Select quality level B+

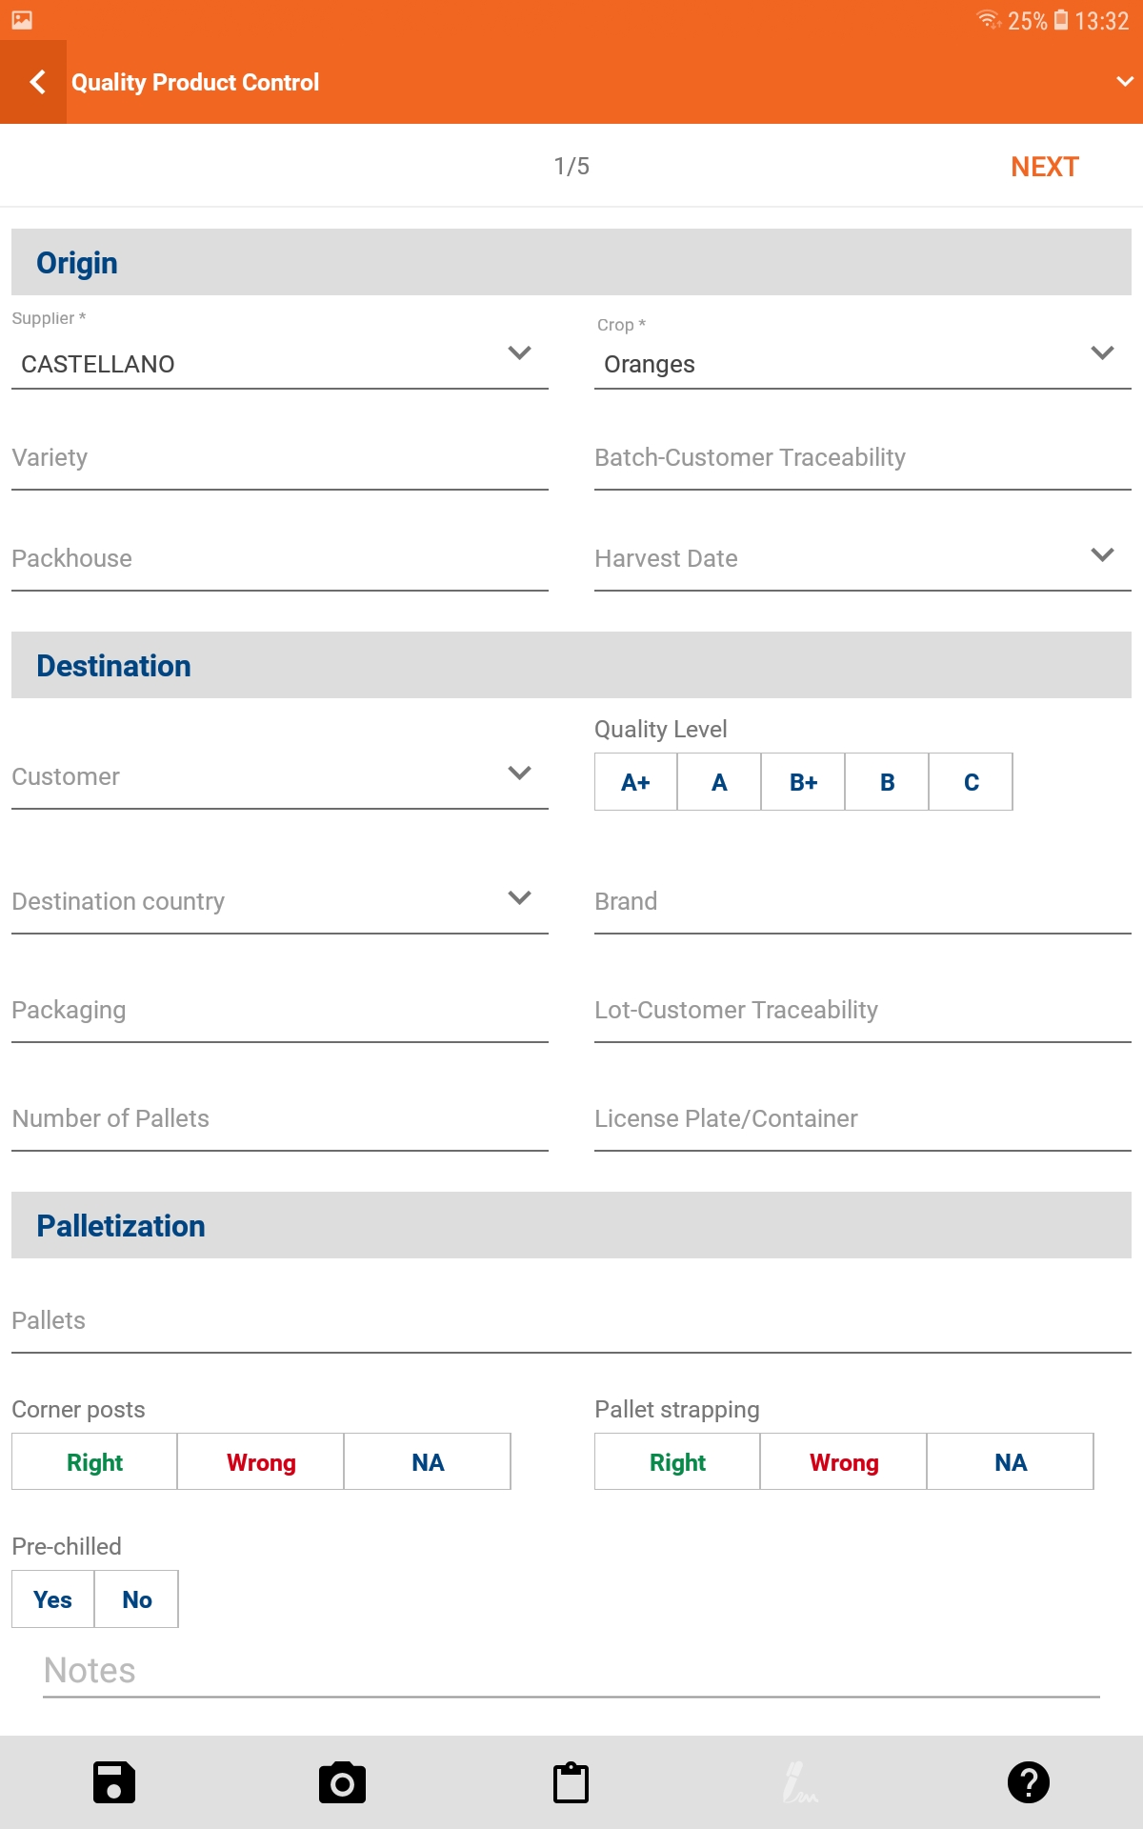tap(803, 782)
